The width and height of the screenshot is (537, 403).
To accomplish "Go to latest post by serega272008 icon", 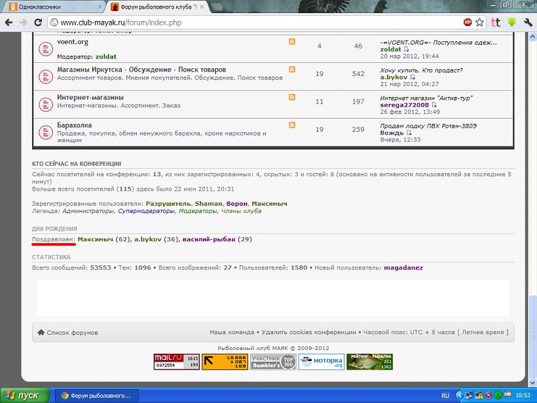I will 434,105.
